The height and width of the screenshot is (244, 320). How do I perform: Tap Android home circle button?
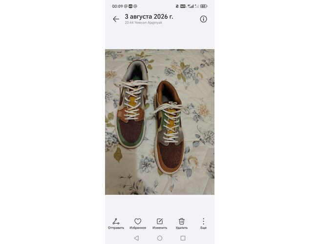point(160,238)
